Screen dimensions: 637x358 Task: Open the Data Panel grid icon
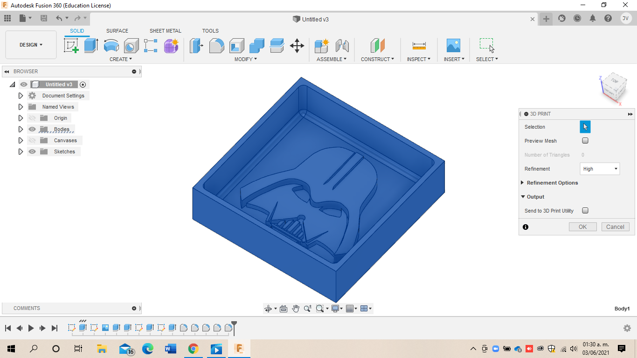pyautogui.click(x=7, y=18)
